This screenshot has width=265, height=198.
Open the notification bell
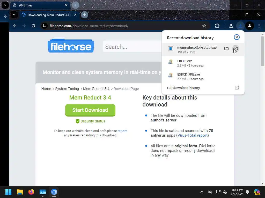point(247,192)
